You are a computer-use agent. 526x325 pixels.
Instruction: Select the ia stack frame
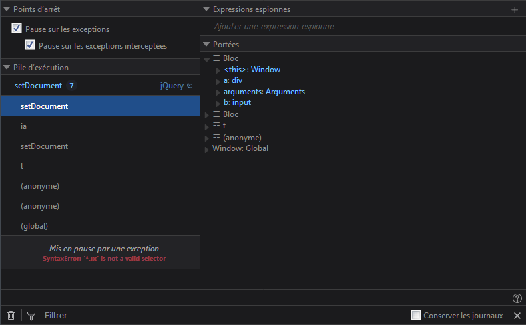[100, 126]
